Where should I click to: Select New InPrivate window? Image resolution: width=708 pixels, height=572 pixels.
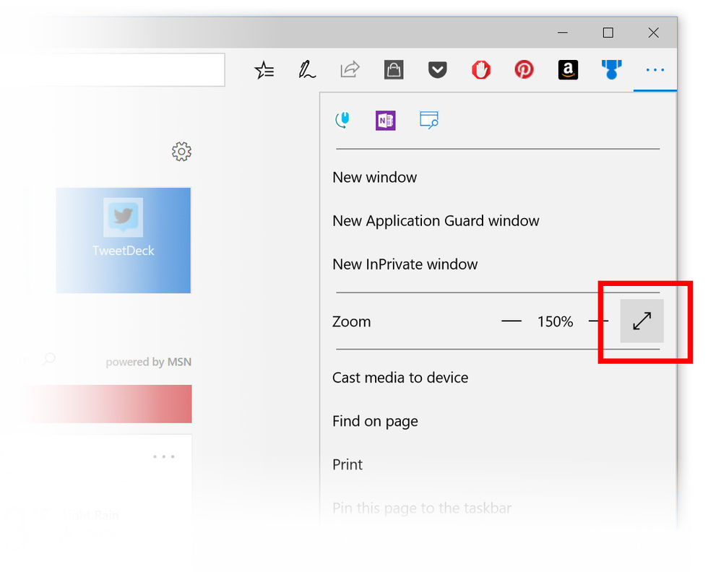[x=405, y=264]
